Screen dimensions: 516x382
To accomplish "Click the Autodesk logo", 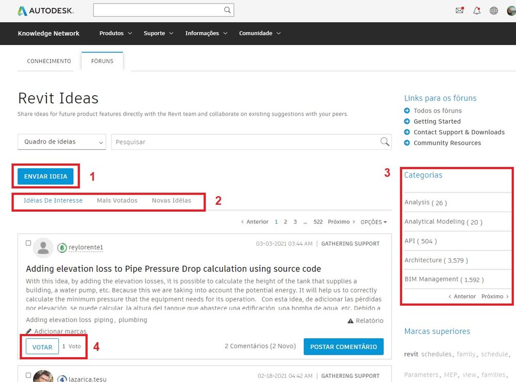I will pyautogui.click(x=45, y=11).
